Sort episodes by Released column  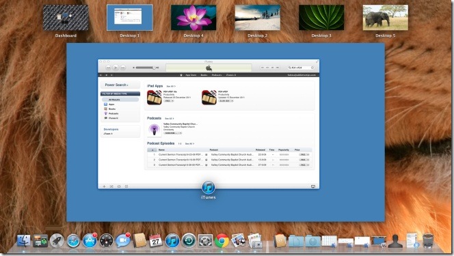point(261,150)
